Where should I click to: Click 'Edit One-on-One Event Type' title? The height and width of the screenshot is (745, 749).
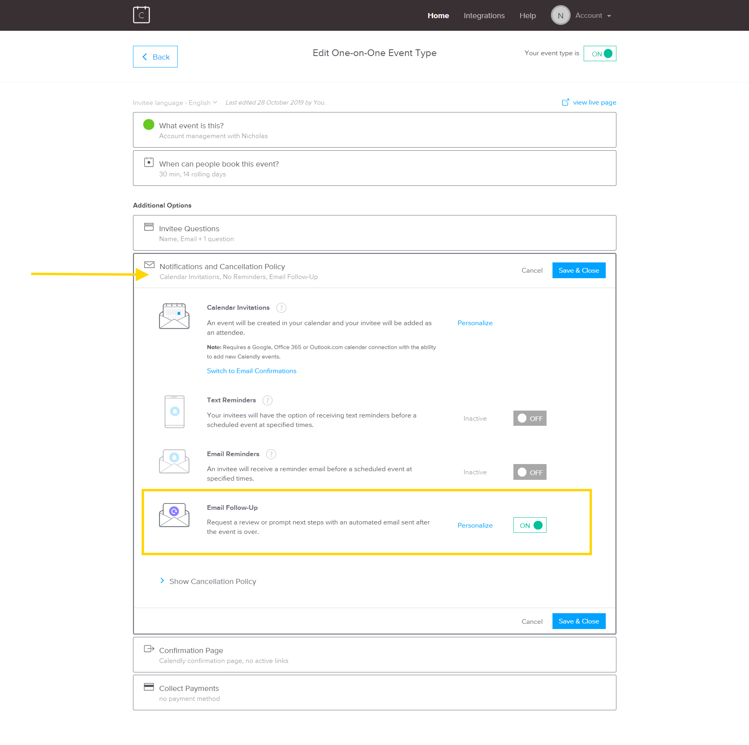click(x=374, y=53)
